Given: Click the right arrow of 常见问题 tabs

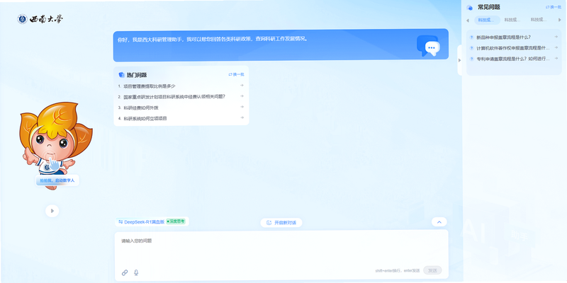Looking at the screenshot, I should pos(561,21).
